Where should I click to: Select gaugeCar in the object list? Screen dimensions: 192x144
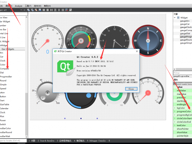coord(185,24)
